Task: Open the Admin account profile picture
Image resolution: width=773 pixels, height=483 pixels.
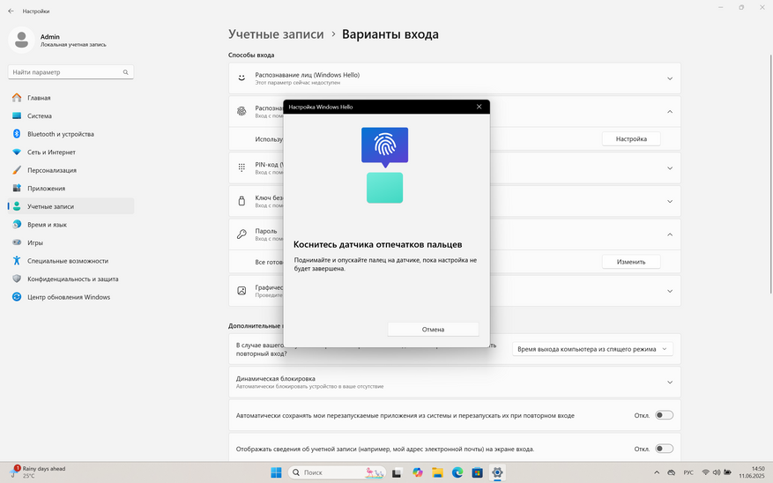Action: (21, 40)
